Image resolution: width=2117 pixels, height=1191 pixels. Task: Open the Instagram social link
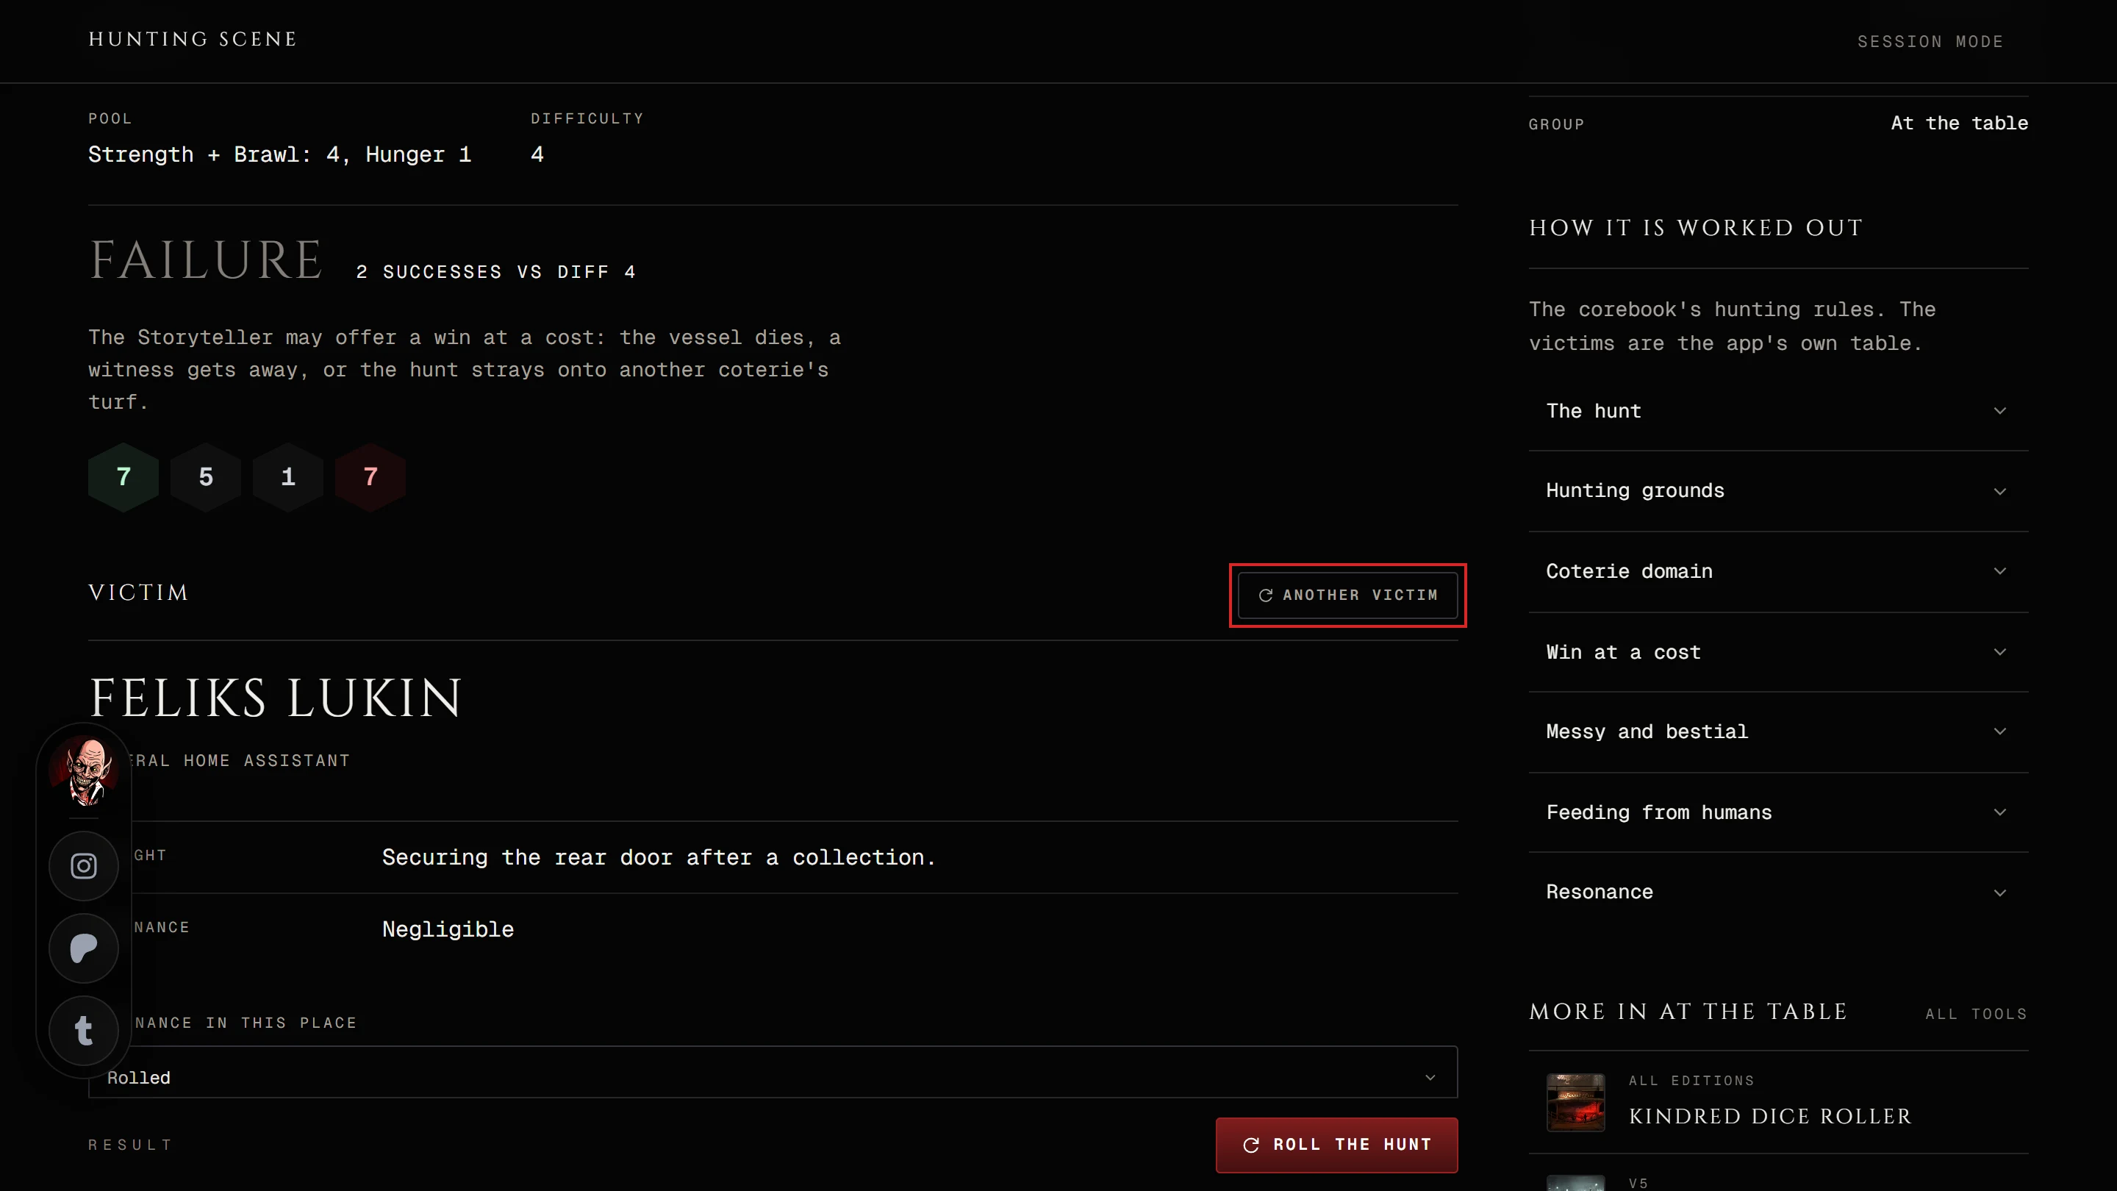84,865
